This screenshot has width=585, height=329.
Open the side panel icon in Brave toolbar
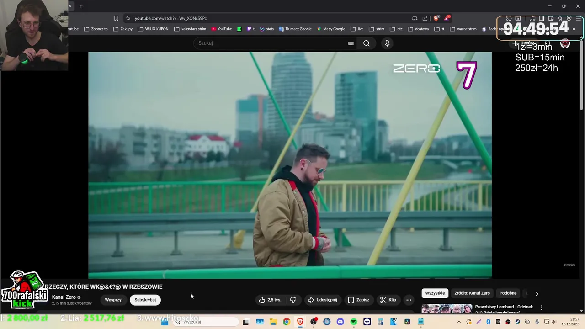(x=542, y=18)
